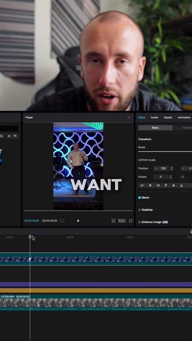Select the C2735.MP4 clip in the timeline
The width and height of the screenshot is (192, 341).
[96, 302]
